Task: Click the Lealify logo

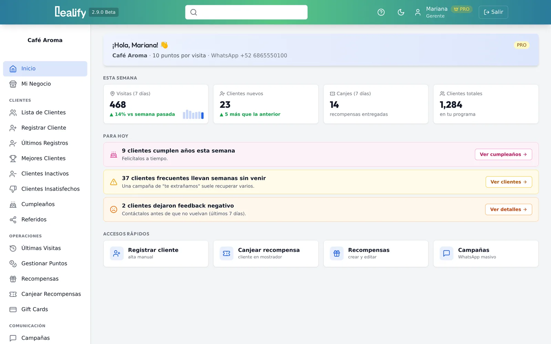Action: tap(70, 12)
